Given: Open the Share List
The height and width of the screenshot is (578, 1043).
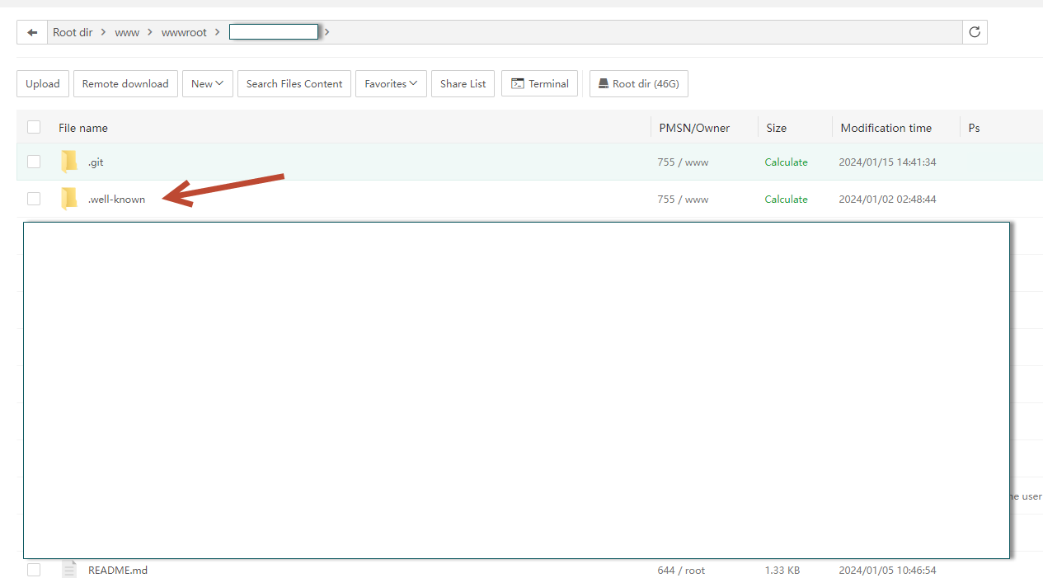Looking at the screenshot, I should point(463,84).
